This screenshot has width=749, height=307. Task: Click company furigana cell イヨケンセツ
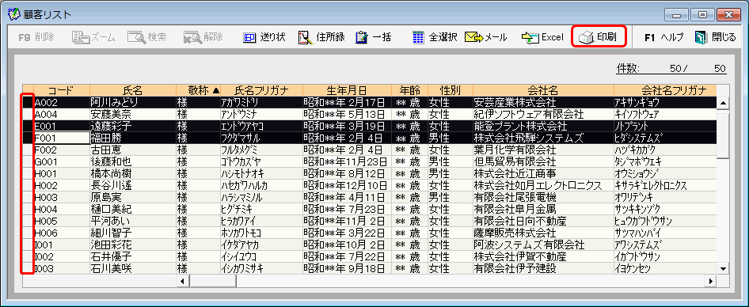coord(665,268)
